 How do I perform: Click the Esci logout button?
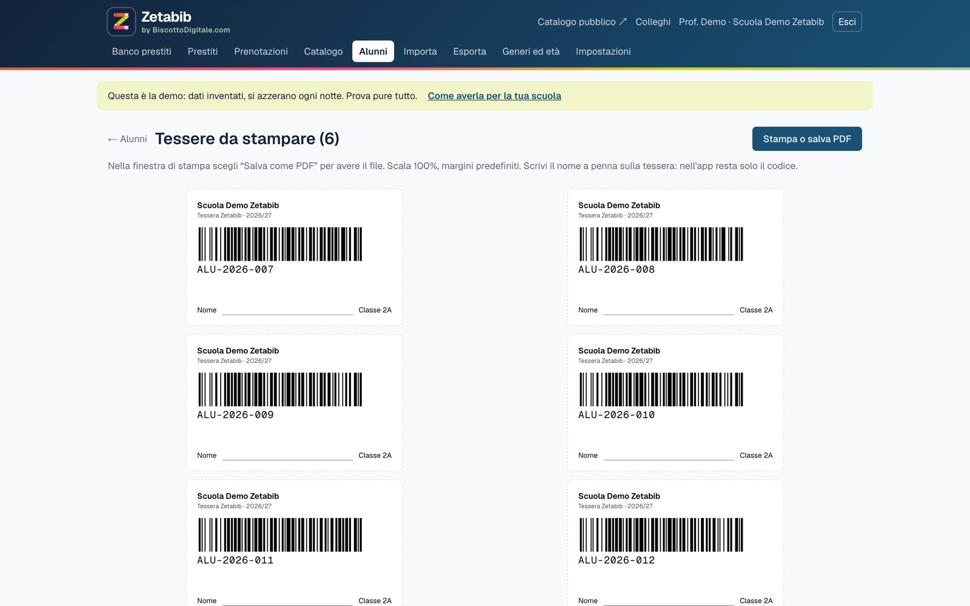[x=847, y=22]
